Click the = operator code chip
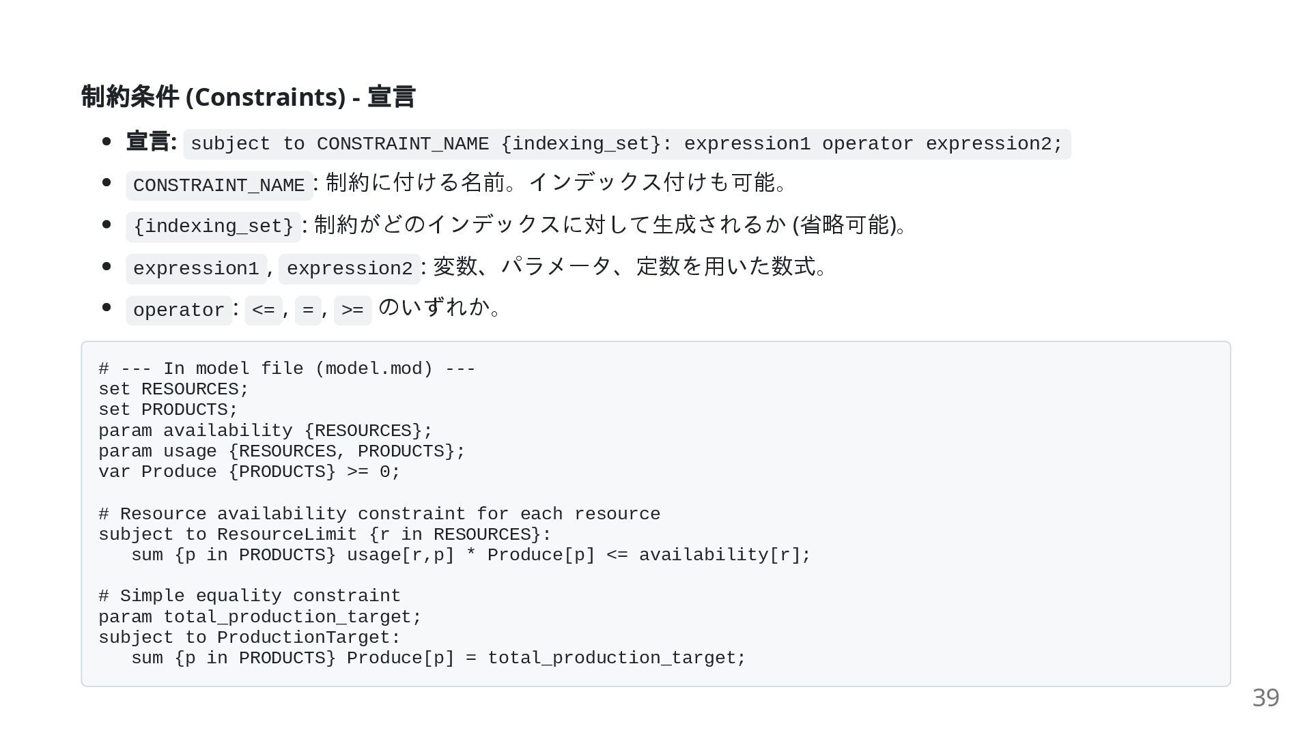 point(308,310)
